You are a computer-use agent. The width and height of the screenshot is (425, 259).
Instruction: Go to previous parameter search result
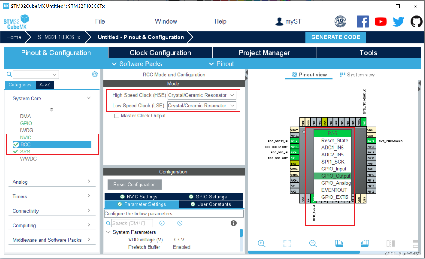pos(162,223)
